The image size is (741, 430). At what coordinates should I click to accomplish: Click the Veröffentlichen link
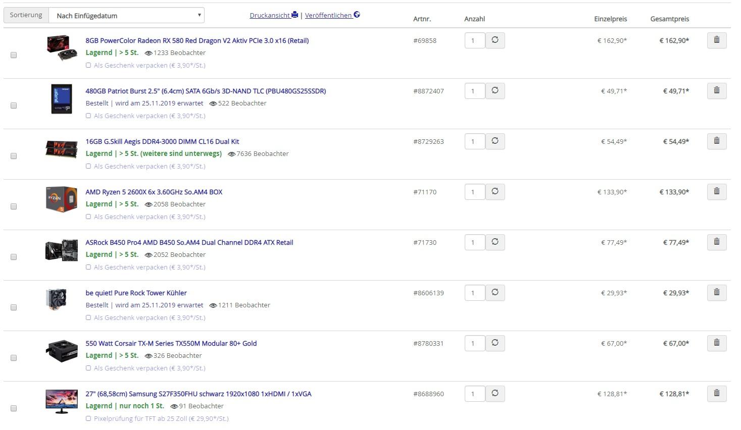(332, 15)
